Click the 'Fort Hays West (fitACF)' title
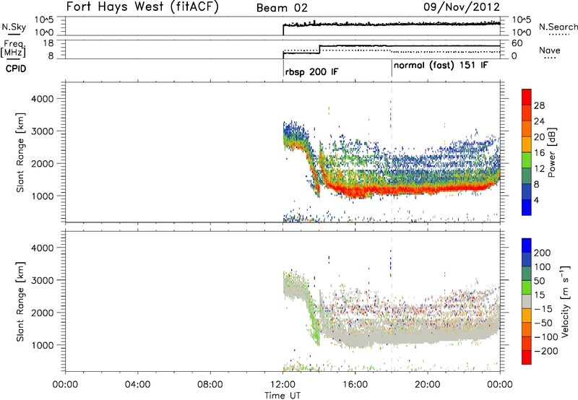Viewport: 578px width, 400px height. click(142, 7)
